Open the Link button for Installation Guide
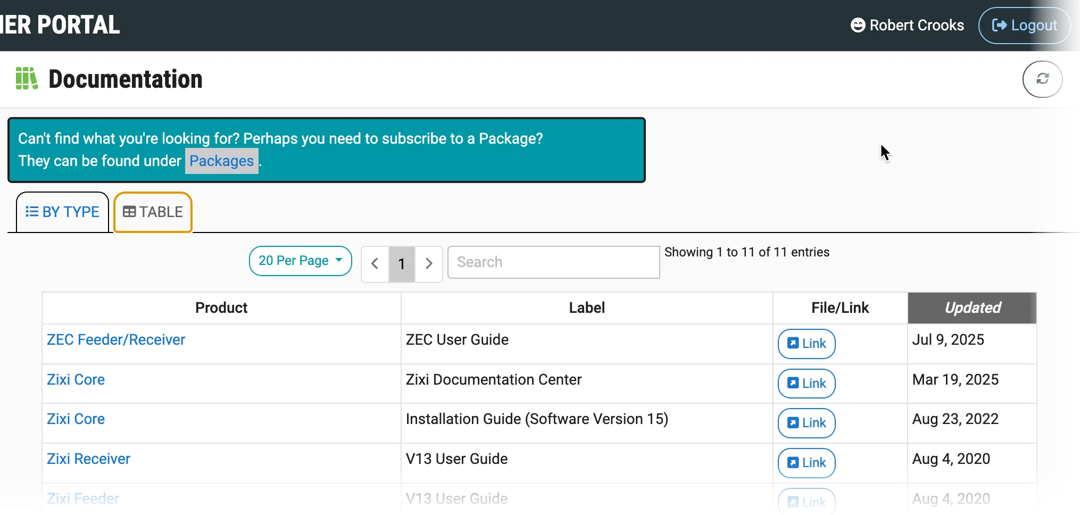 [807, 423]
